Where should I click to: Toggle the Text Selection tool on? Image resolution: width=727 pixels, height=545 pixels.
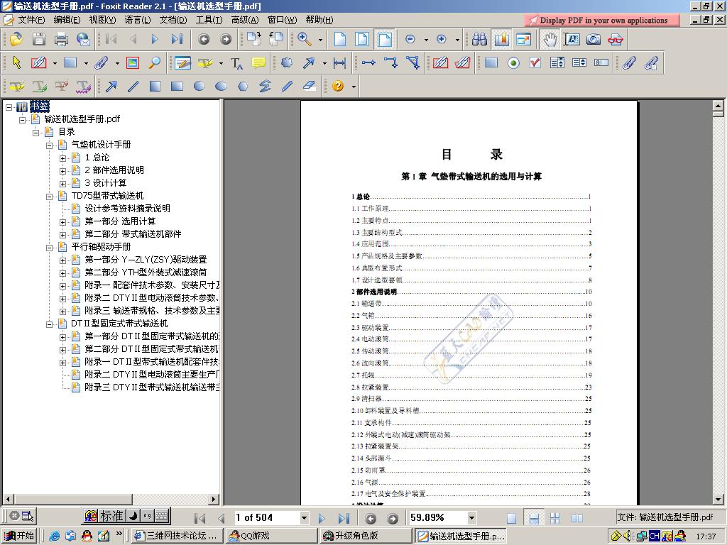(x=572, y=40)
